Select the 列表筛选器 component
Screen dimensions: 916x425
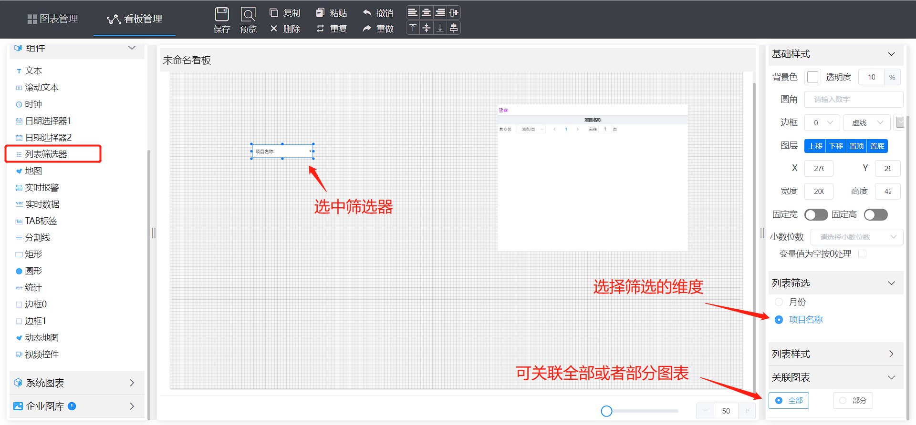coord(42,154)
